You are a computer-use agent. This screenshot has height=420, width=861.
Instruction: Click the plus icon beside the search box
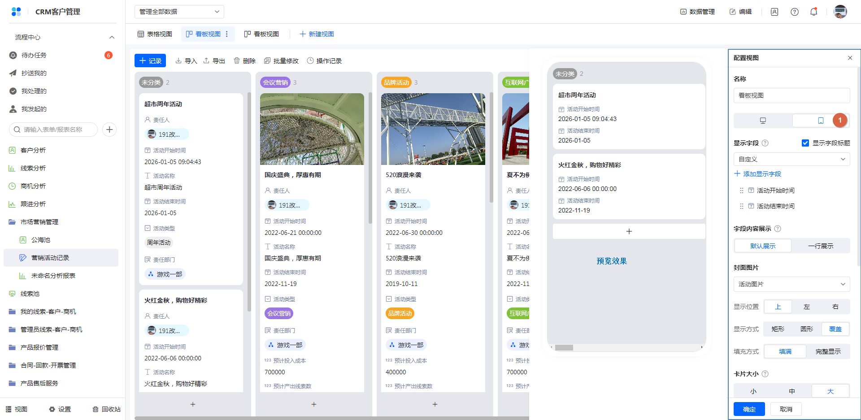[x=109, y=130]
